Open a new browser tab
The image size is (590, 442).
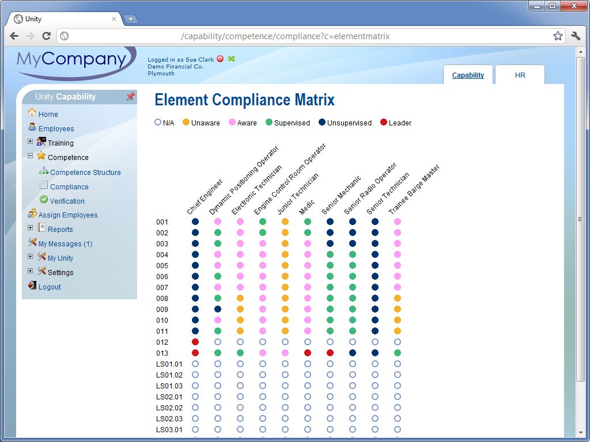(130, 19)
